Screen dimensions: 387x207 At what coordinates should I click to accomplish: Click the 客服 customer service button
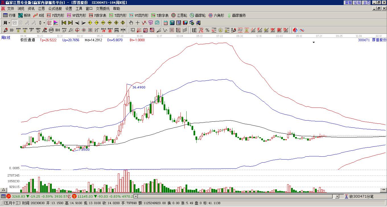click(349, 3)
